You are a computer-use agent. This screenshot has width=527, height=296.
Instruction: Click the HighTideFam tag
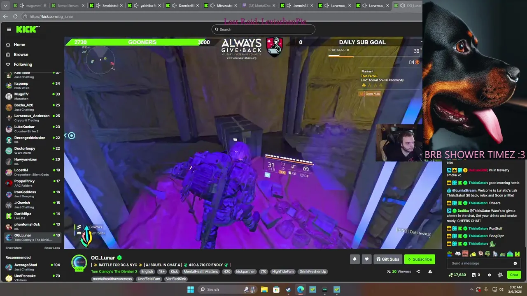(x=283, y=272)
